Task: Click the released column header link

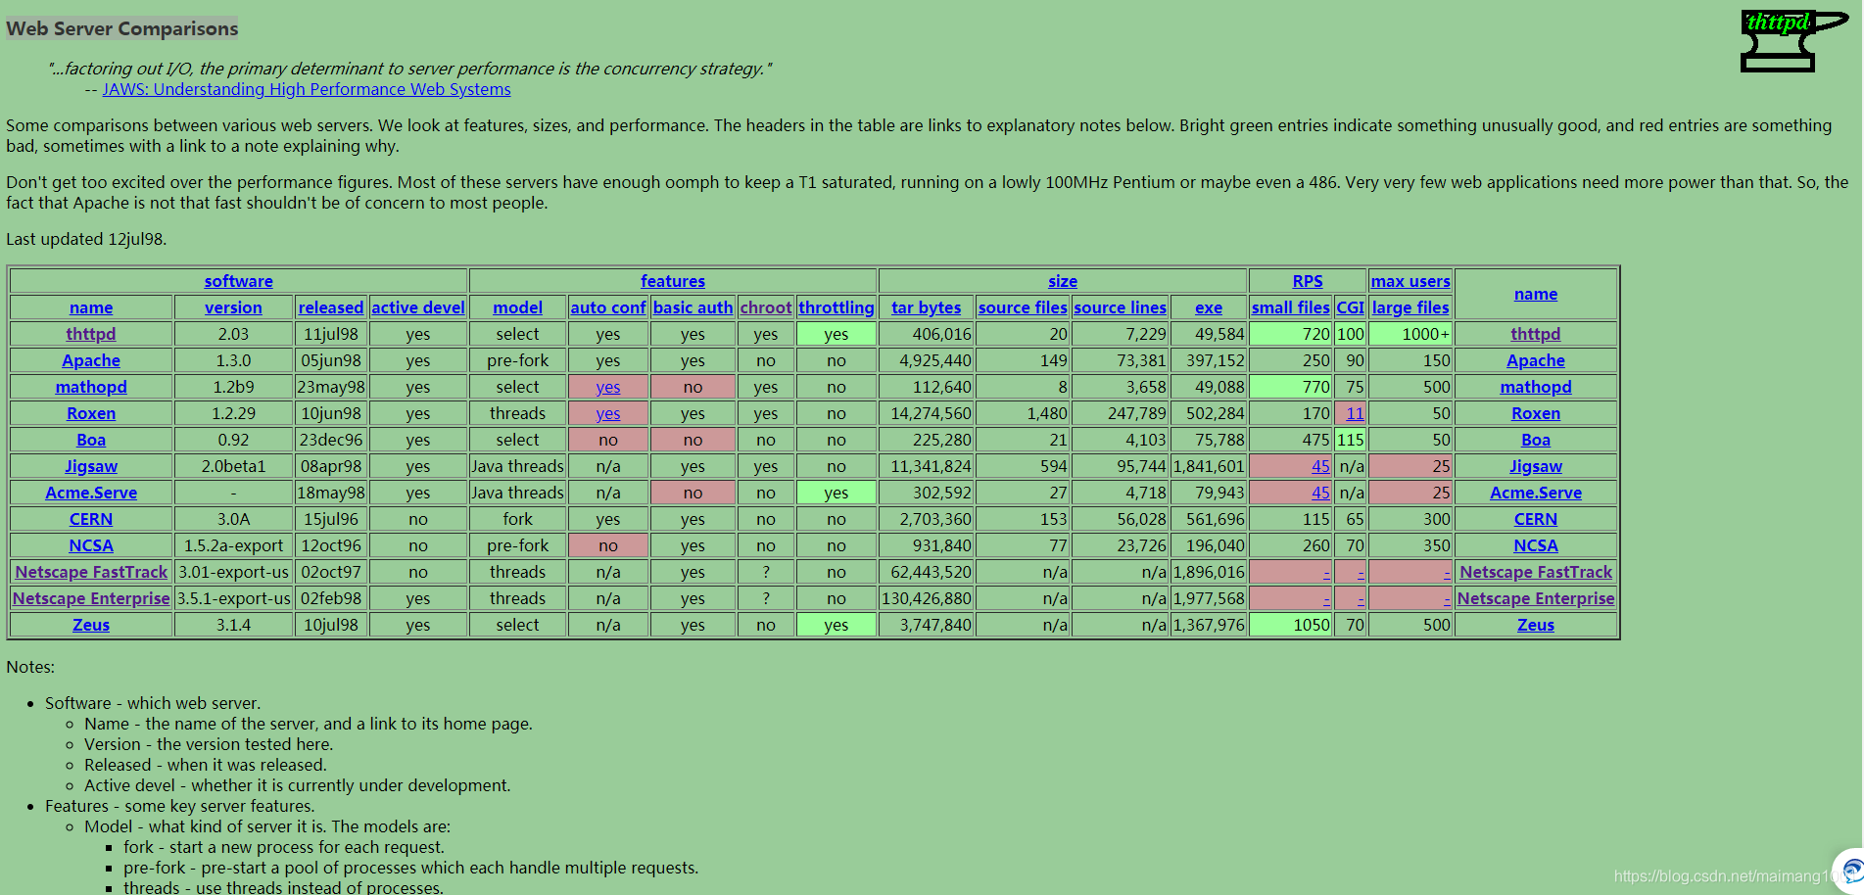Action: [331, 307]
